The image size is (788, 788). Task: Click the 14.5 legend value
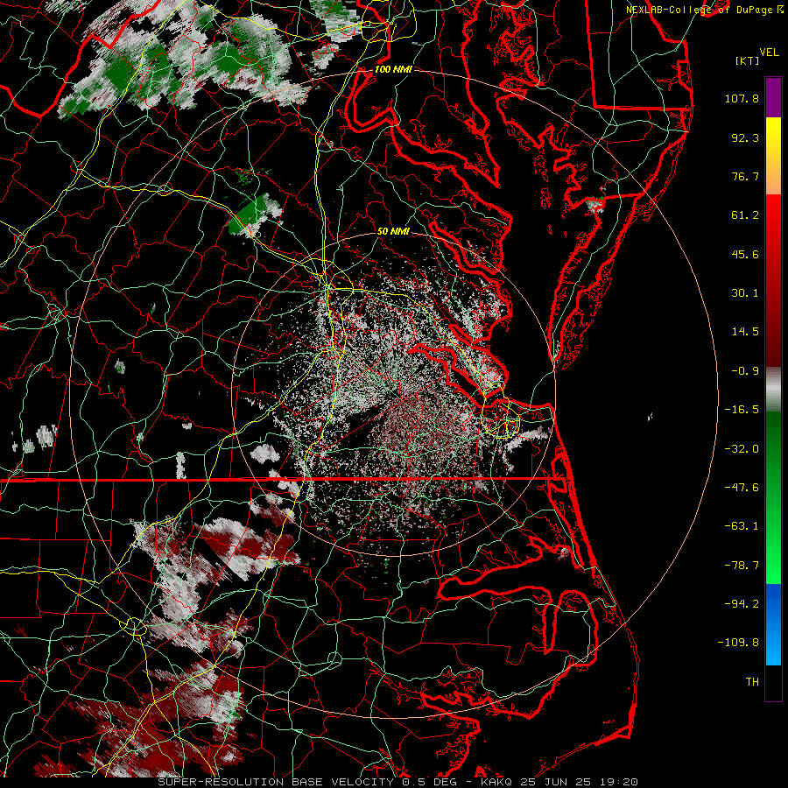point(745,332)
